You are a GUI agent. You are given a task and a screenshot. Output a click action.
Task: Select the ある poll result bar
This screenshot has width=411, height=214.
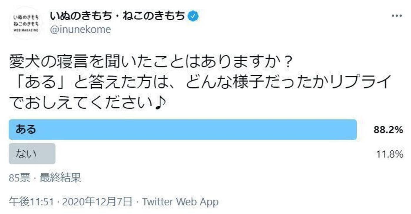[183, 130]
